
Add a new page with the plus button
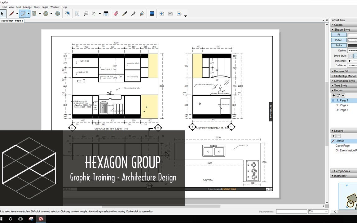(x=333, y=95)
